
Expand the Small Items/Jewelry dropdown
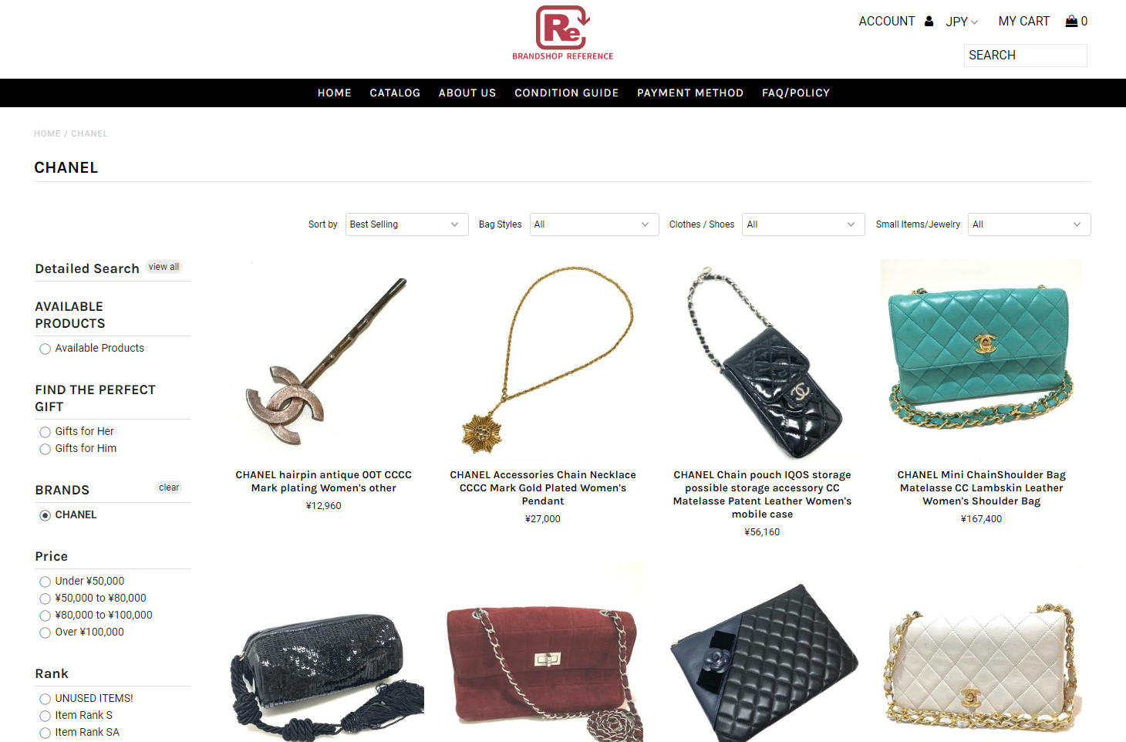point(1029,224)
